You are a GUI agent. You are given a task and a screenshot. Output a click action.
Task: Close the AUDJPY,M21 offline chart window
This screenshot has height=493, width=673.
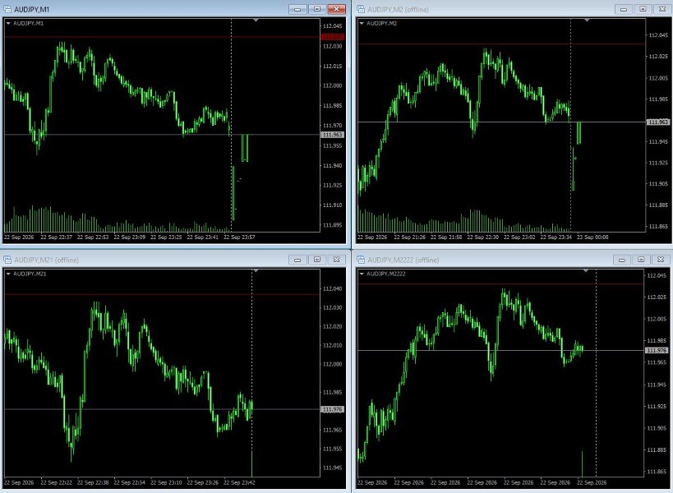pyautogui.click(x=337, y=260)
